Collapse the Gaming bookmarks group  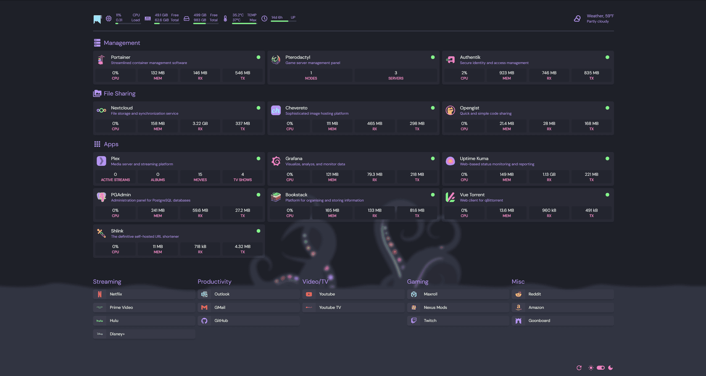pos(418,282)
